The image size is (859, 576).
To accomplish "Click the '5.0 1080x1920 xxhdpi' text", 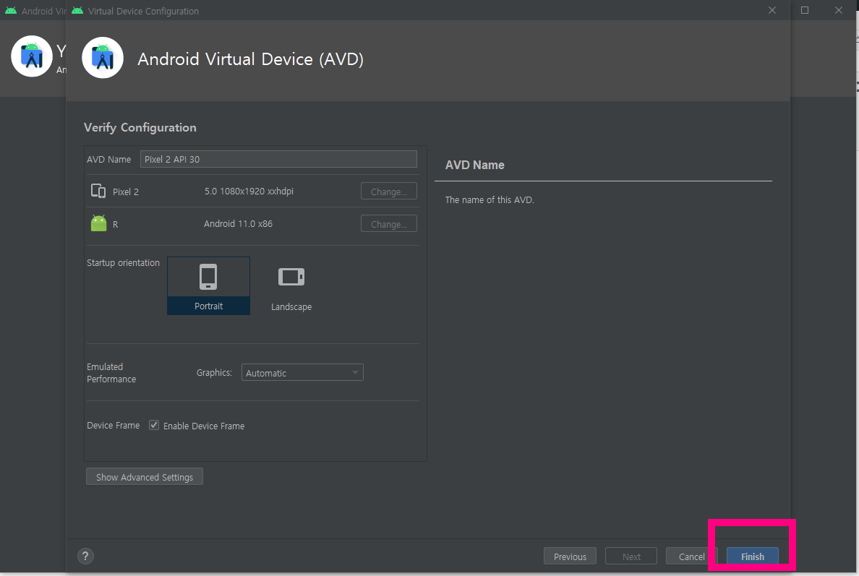I will [249, 191].
